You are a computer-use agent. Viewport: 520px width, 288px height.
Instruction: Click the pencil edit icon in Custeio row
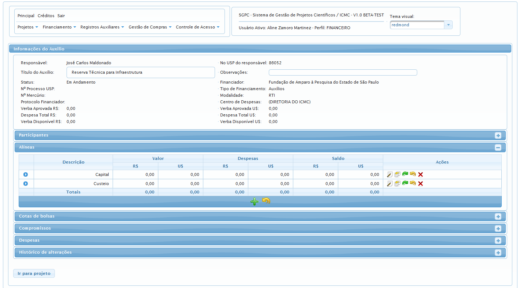[x=390, y=184]
